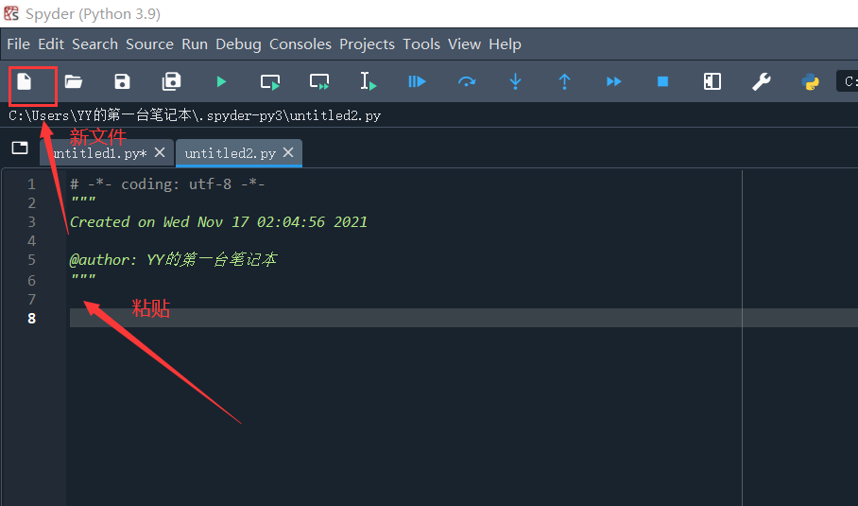Stop debugging square icon
This screenshot has width=858, height=506.
pos(662,81)
